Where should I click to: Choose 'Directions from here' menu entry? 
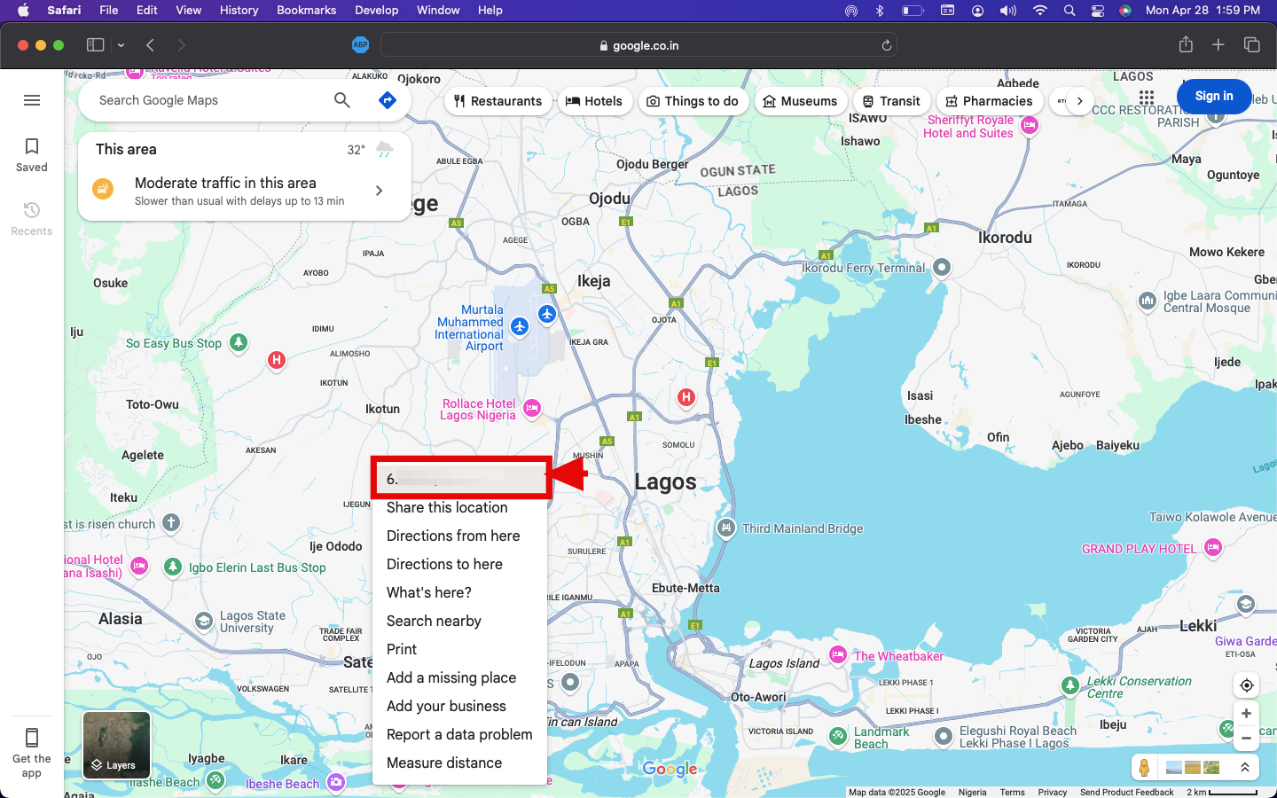(x=453, y=536)
